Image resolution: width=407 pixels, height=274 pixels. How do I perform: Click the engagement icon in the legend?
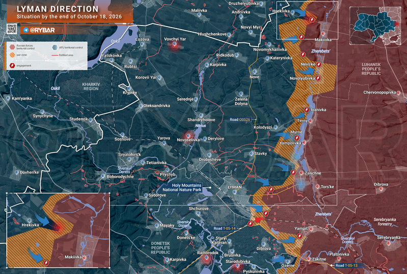(x=12, y=65)
